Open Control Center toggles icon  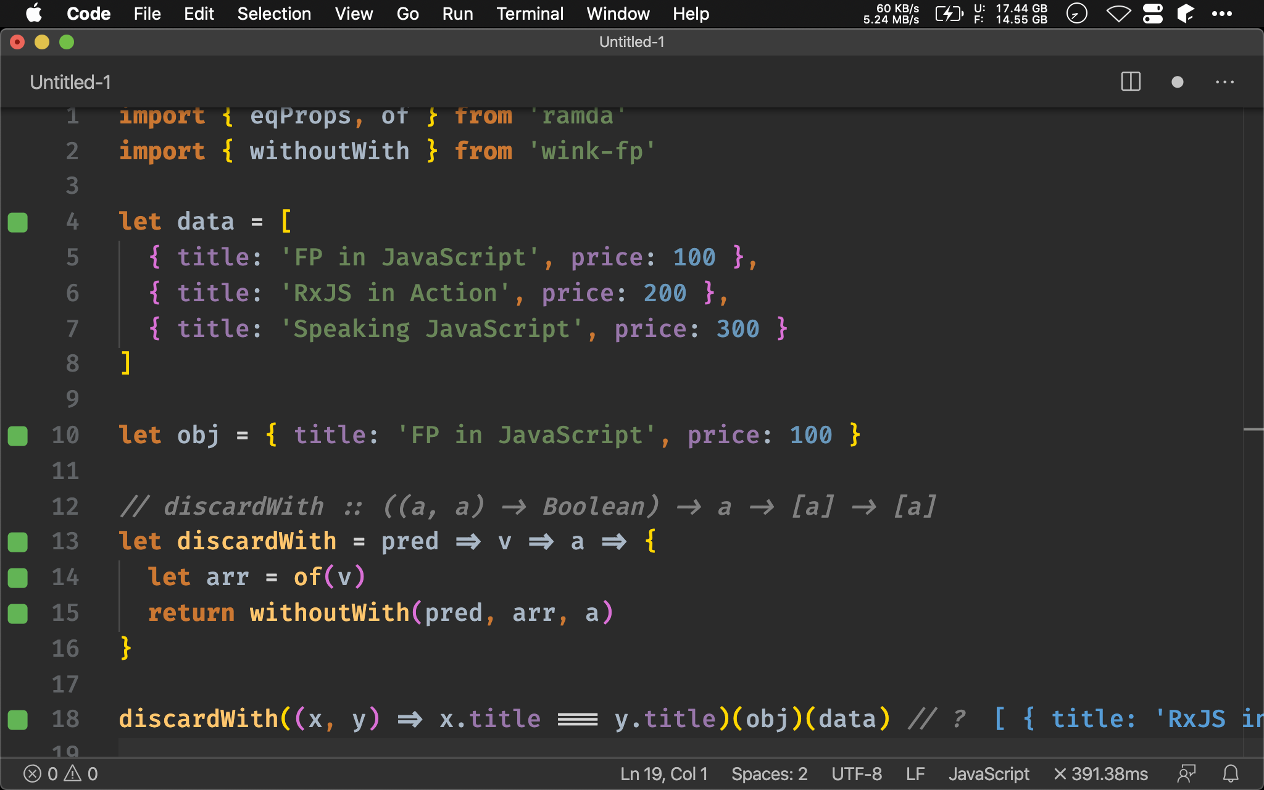[x=1152, y=14]
